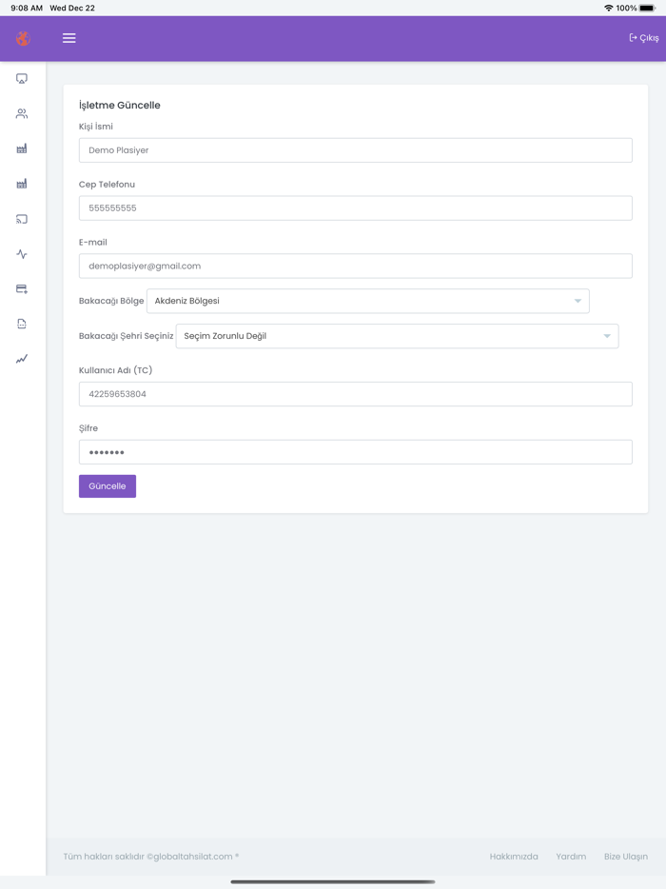Screen dimensions: 666x889
Task: Click the credit card add sidebar icon
Action: click(x=22, y=289)
